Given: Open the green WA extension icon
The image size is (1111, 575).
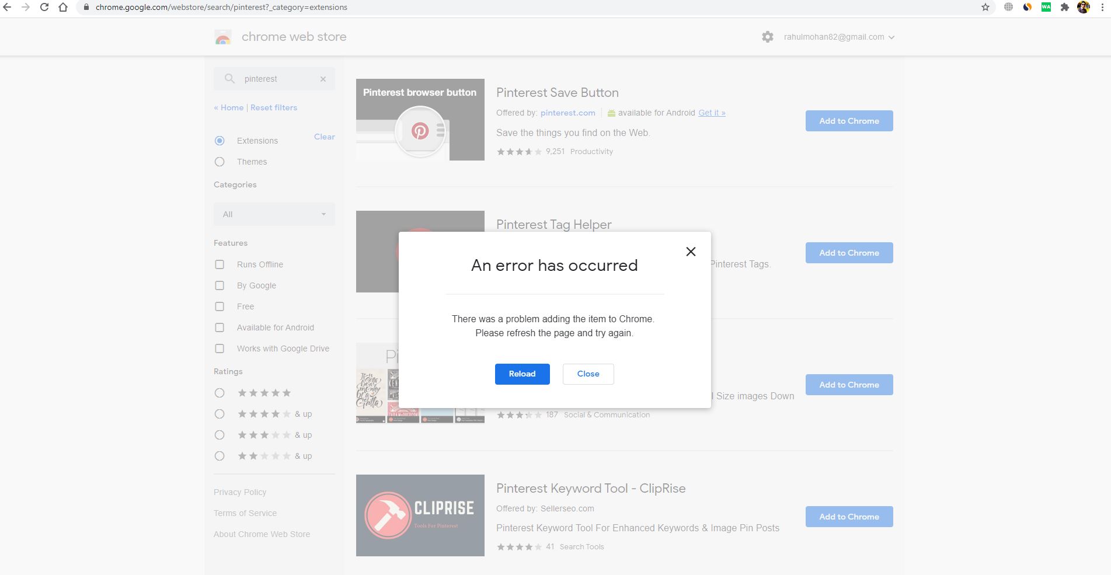Looking at the screenshot, I should click(1046, 7).
